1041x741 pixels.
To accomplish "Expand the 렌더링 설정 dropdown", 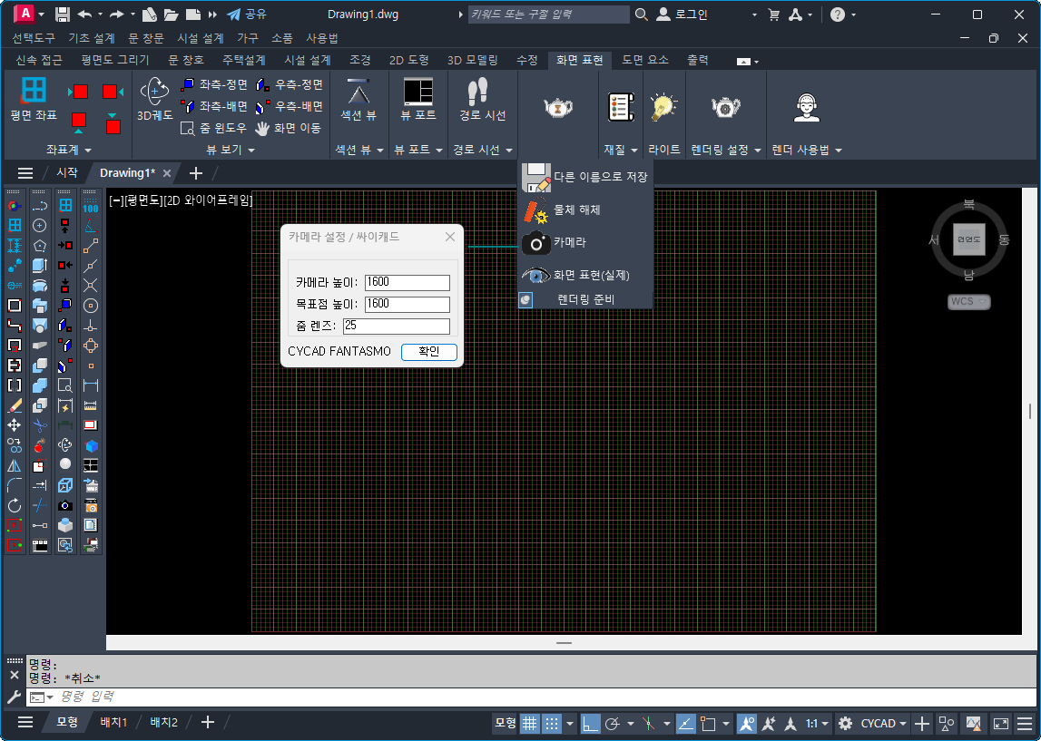I will (x=725, y=150).
